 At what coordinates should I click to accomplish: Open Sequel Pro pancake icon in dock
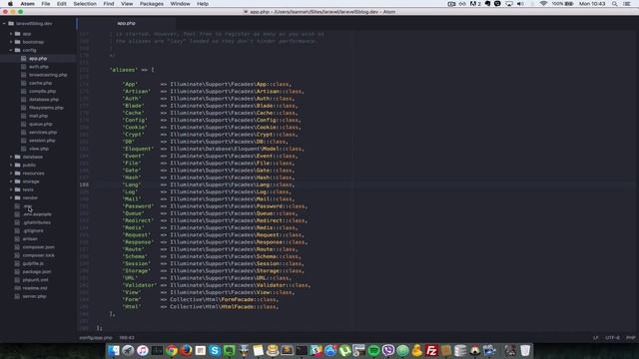pos(273,350)
